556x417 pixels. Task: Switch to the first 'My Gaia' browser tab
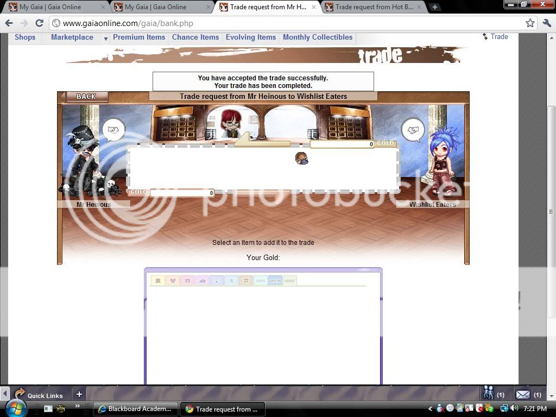[x=49, y=7]
